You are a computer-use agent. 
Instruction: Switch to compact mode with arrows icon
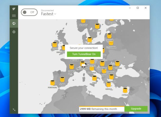(14, 110)
